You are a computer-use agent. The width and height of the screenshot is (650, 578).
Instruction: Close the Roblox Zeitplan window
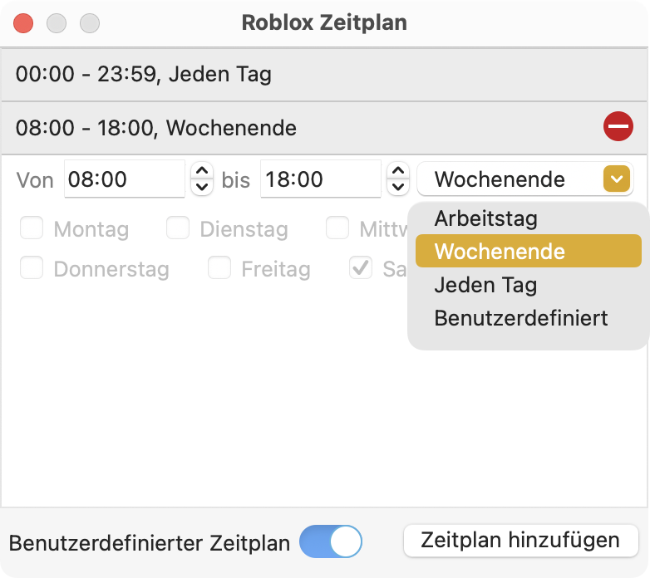tap(23, 23)
